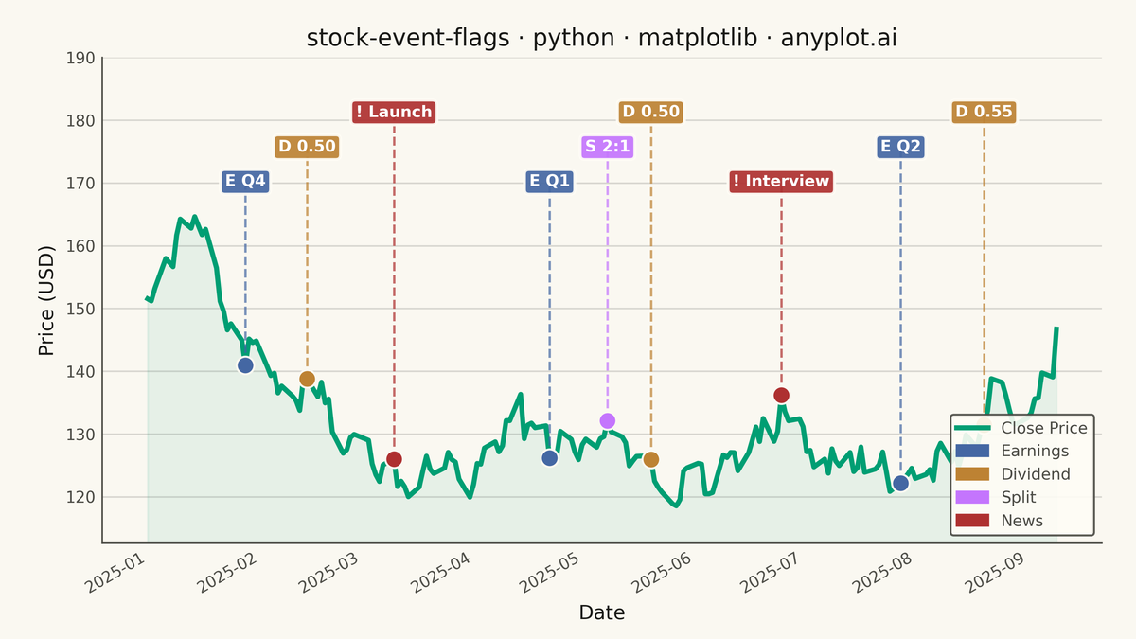This screenshot has height=639, width=1136.
Task: Click the E Q2 earnings flag label
Action: [x=900, y=147]
